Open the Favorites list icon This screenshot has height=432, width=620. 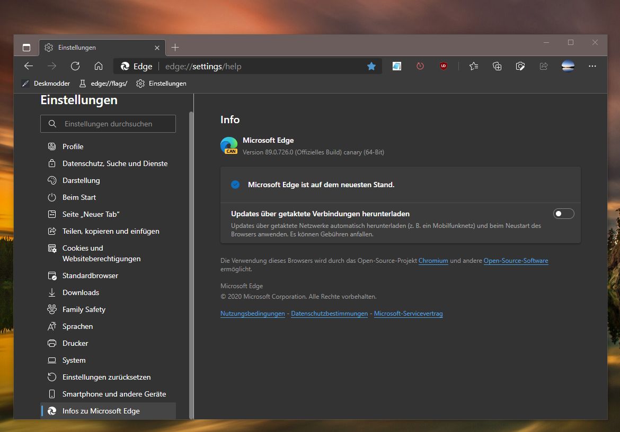[474, 66]
